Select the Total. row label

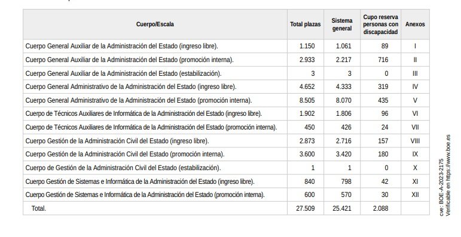click(x=39, y=208)
